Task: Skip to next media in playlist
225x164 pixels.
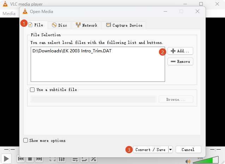Action: (x=39, y=159)
